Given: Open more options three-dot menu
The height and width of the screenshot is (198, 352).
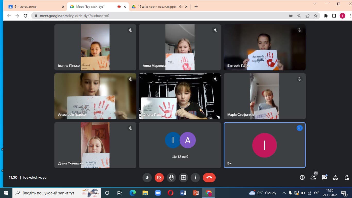Looking at the screenshot, I should point(195,177).
